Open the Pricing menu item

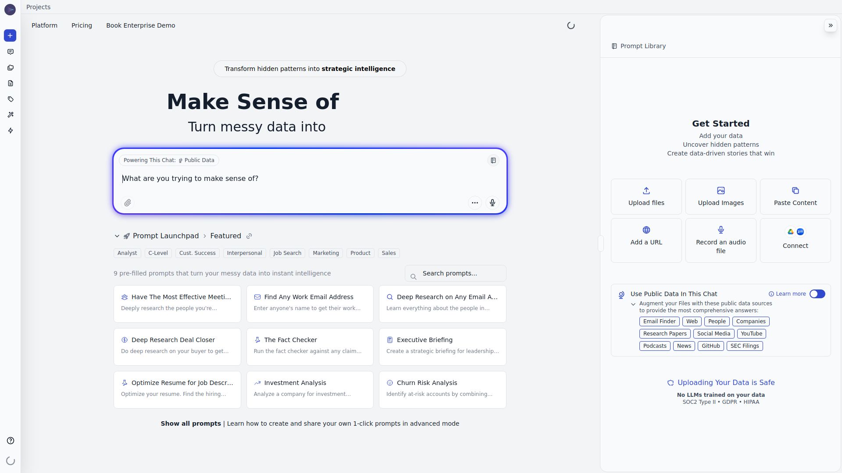[82, 25]
